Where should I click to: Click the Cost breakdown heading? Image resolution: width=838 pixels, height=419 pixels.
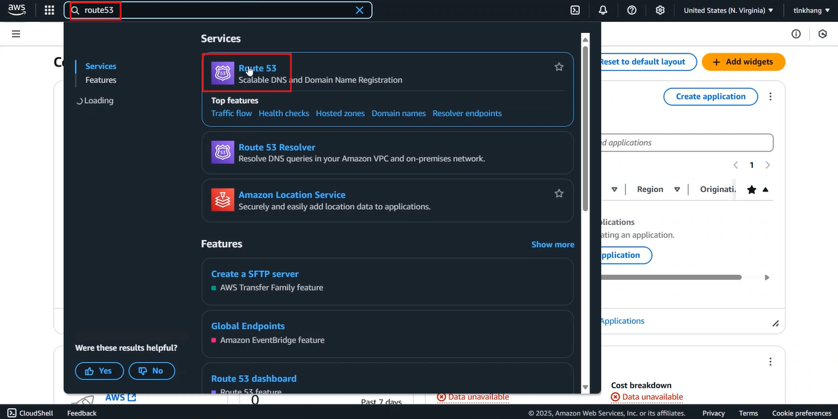click(x=641, y=385)
